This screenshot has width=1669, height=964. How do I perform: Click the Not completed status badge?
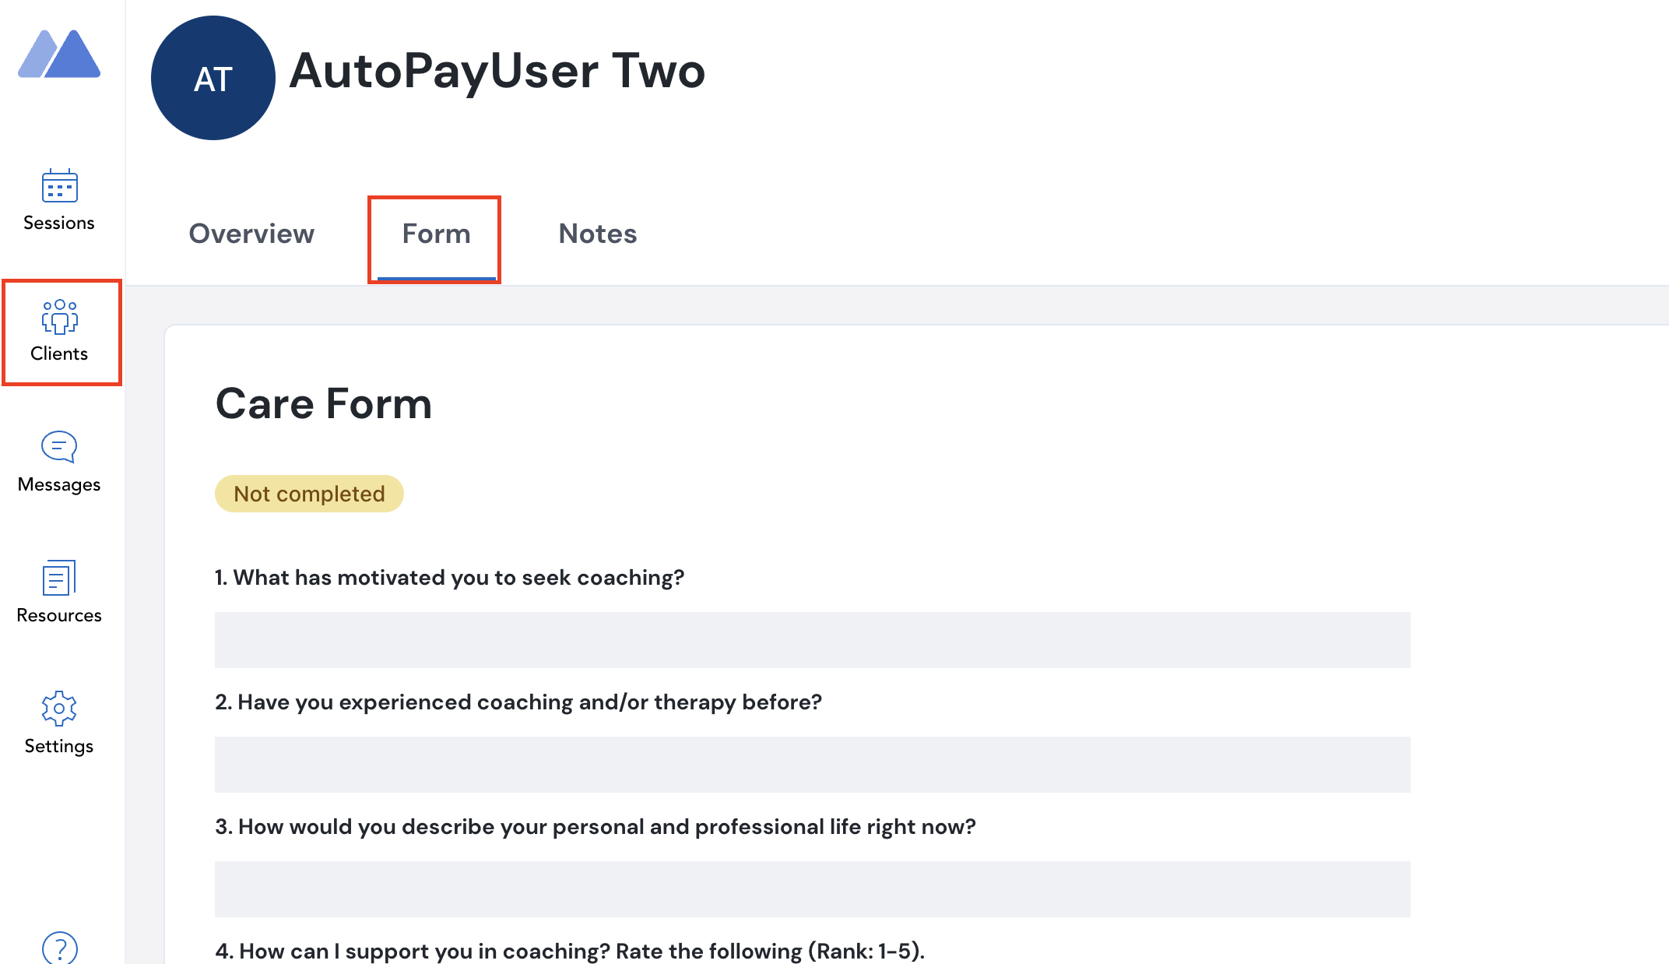(309, 494)
